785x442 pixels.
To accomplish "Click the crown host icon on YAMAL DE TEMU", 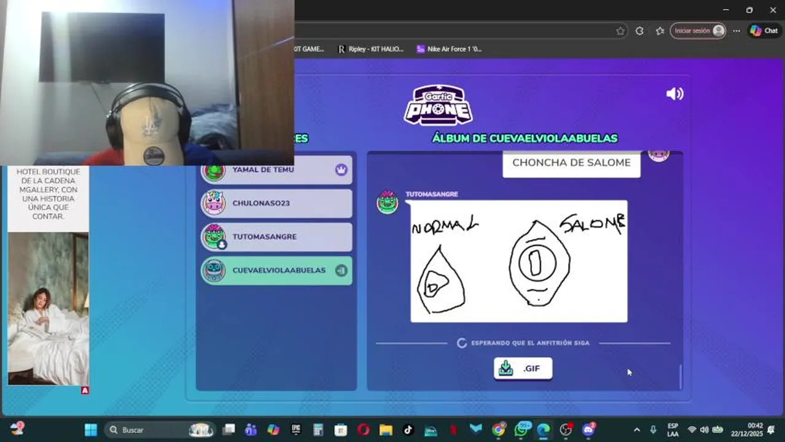I will click(341, 169).
